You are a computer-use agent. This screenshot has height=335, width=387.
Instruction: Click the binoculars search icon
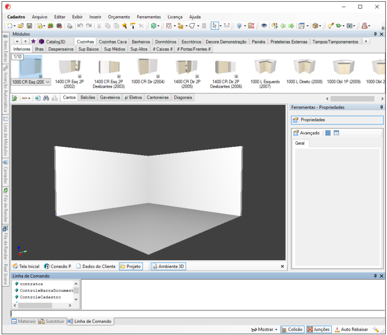click(x=46, y=98)
